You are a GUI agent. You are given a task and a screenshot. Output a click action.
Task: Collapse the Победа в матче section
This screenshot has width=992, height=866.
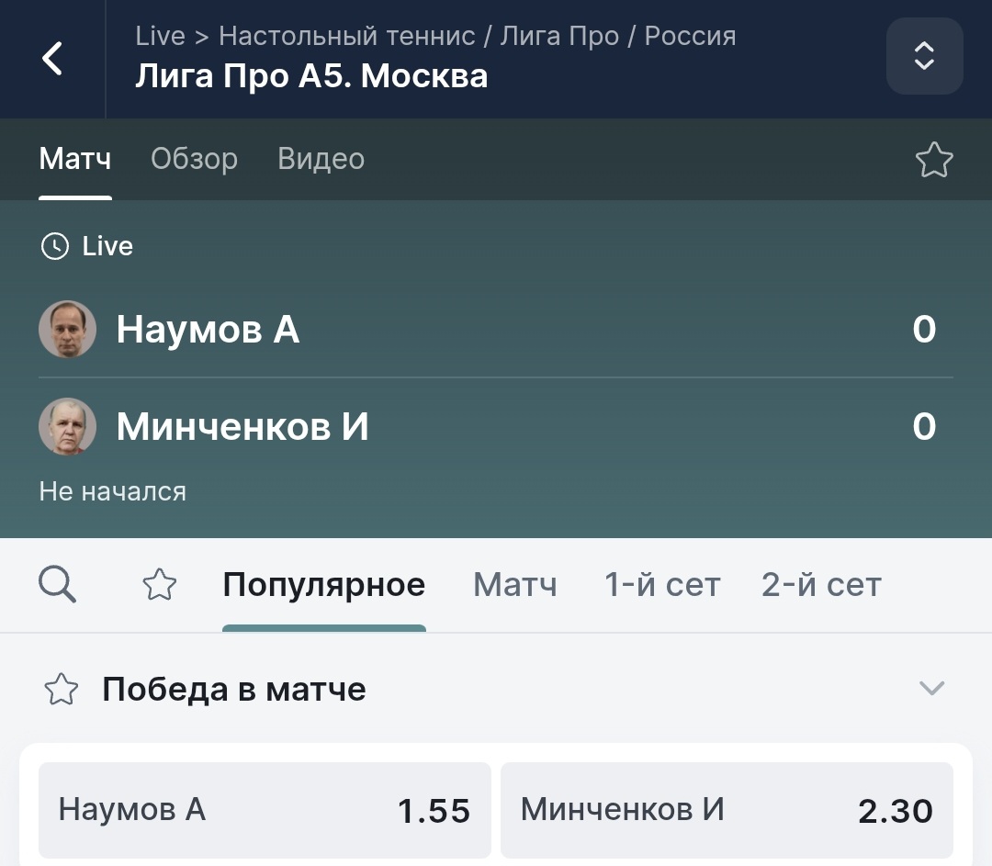(x=931, y=689)
